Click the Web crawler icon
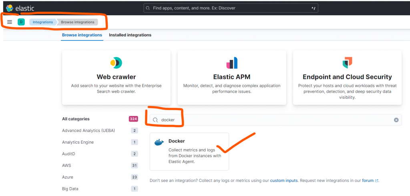Image resolution: width=410 pixels, height=196 pixels. (x=116, y=63)
